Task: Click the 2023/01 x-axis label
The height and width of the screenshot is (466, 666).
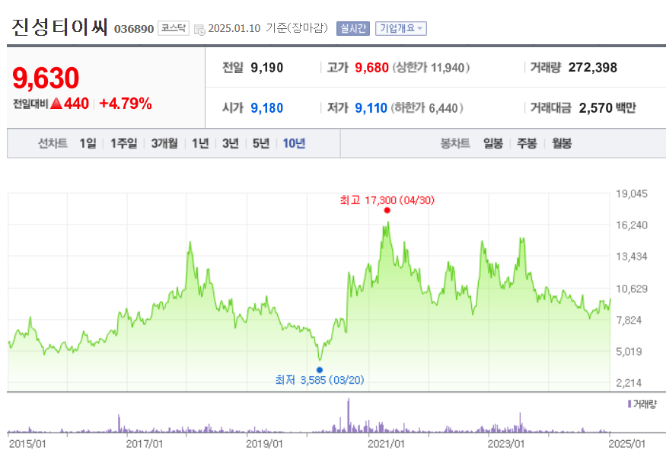Action: (506, 444)
